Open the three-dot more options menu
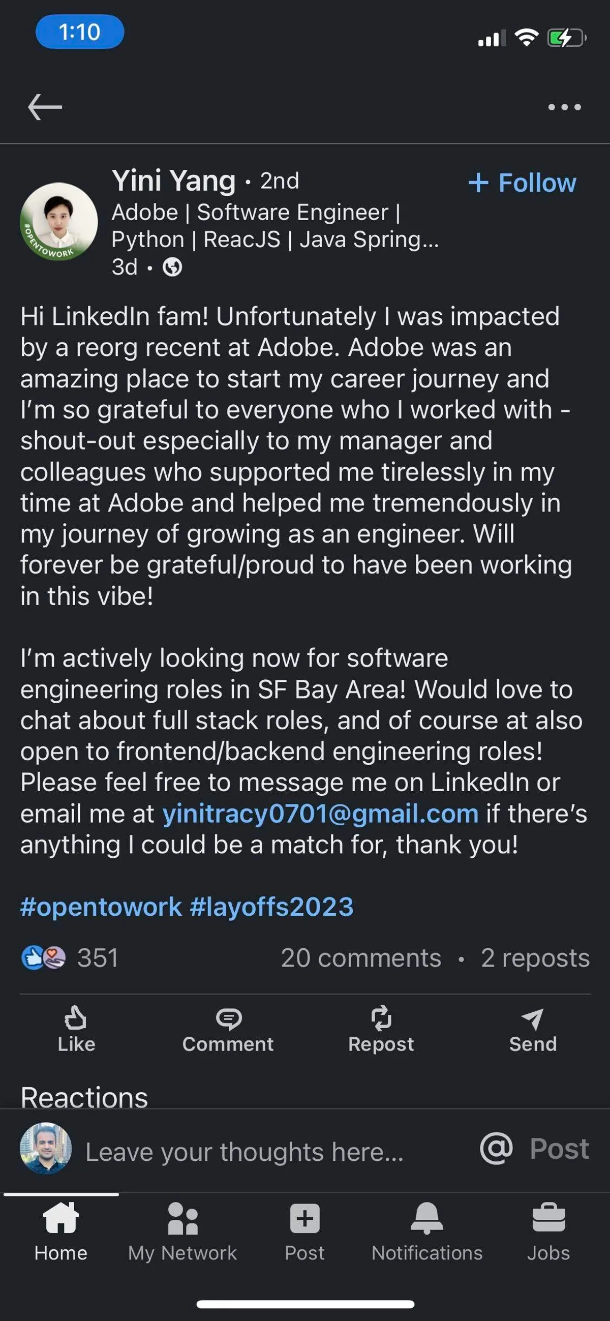The width and height of the screenshot is (610, 1321). [x=564, y=107]
